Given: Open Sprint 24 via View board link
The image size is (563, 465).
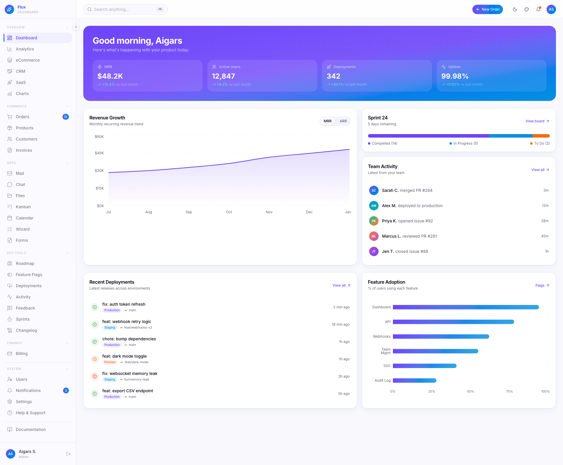Looking at the screenshot, I should click(x=536, y=121).
